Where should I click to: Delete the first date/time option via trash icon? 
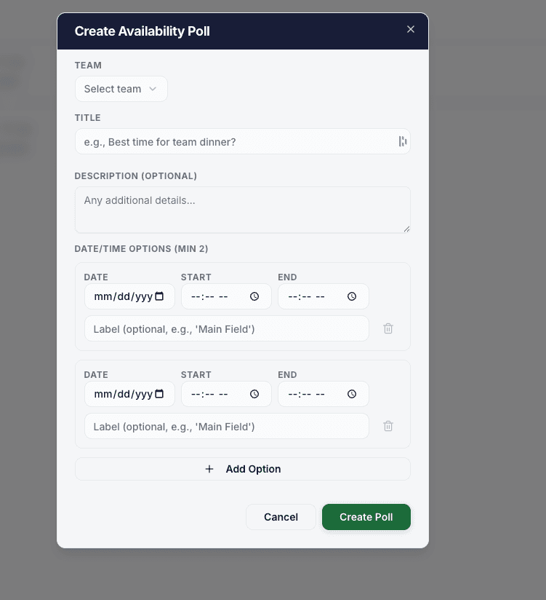coord(388,328)
